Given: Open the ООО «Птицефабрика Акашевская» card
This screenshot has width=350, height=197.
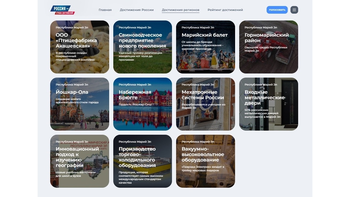Looking at the screenshot, I should click(80, 47).
